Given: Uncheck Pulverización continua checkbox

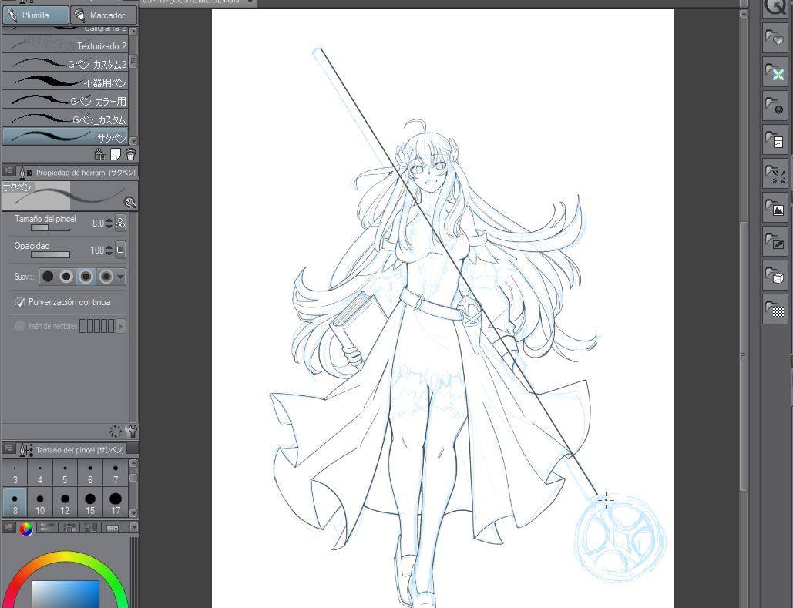Looking at the screenshot, I should (x=20, y=302).
